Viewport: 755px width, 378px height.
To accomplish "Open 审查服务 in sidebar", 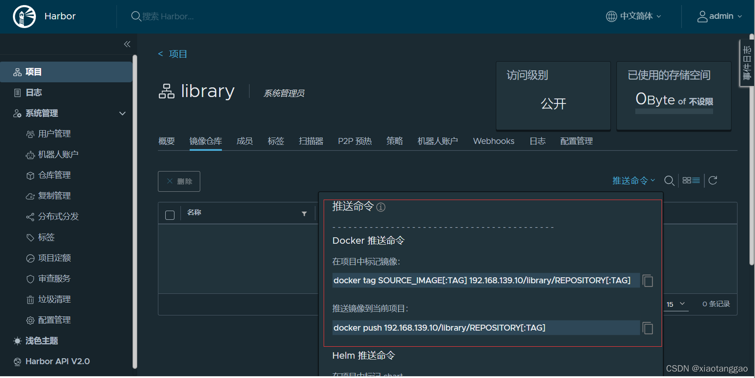I will pyautogui.click(x=54, y=279).
